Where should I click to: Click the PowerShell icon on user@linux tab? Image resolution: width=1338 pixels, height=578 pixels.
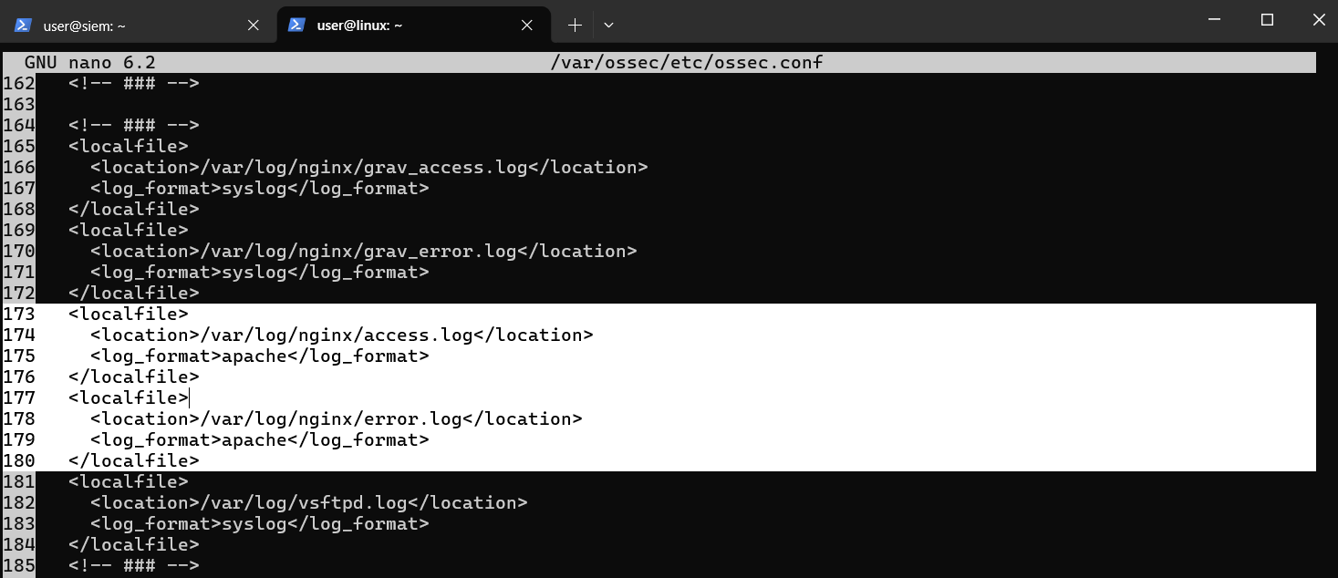[296, 26]
